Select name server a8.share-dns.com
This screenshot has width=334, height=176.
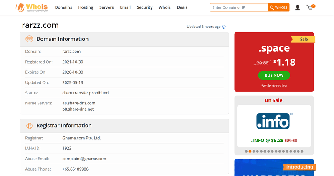pos(79,103)
